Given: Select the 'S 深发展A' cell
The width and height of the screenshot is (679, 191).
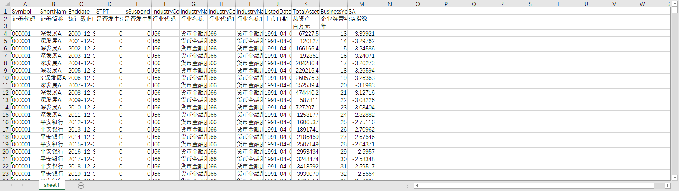Looking at the screenshot, I should (53, 78).
